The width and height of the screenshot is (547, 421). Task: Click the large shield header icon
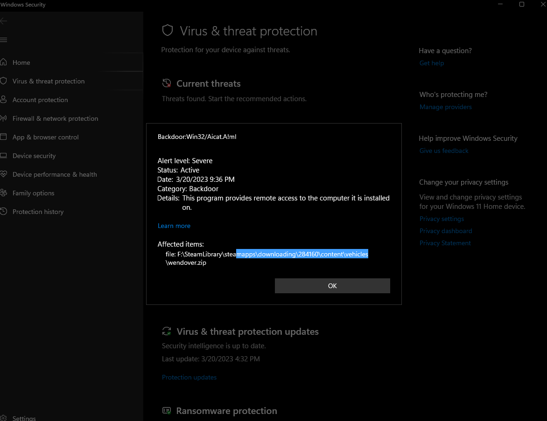click(x=168, y=30)
